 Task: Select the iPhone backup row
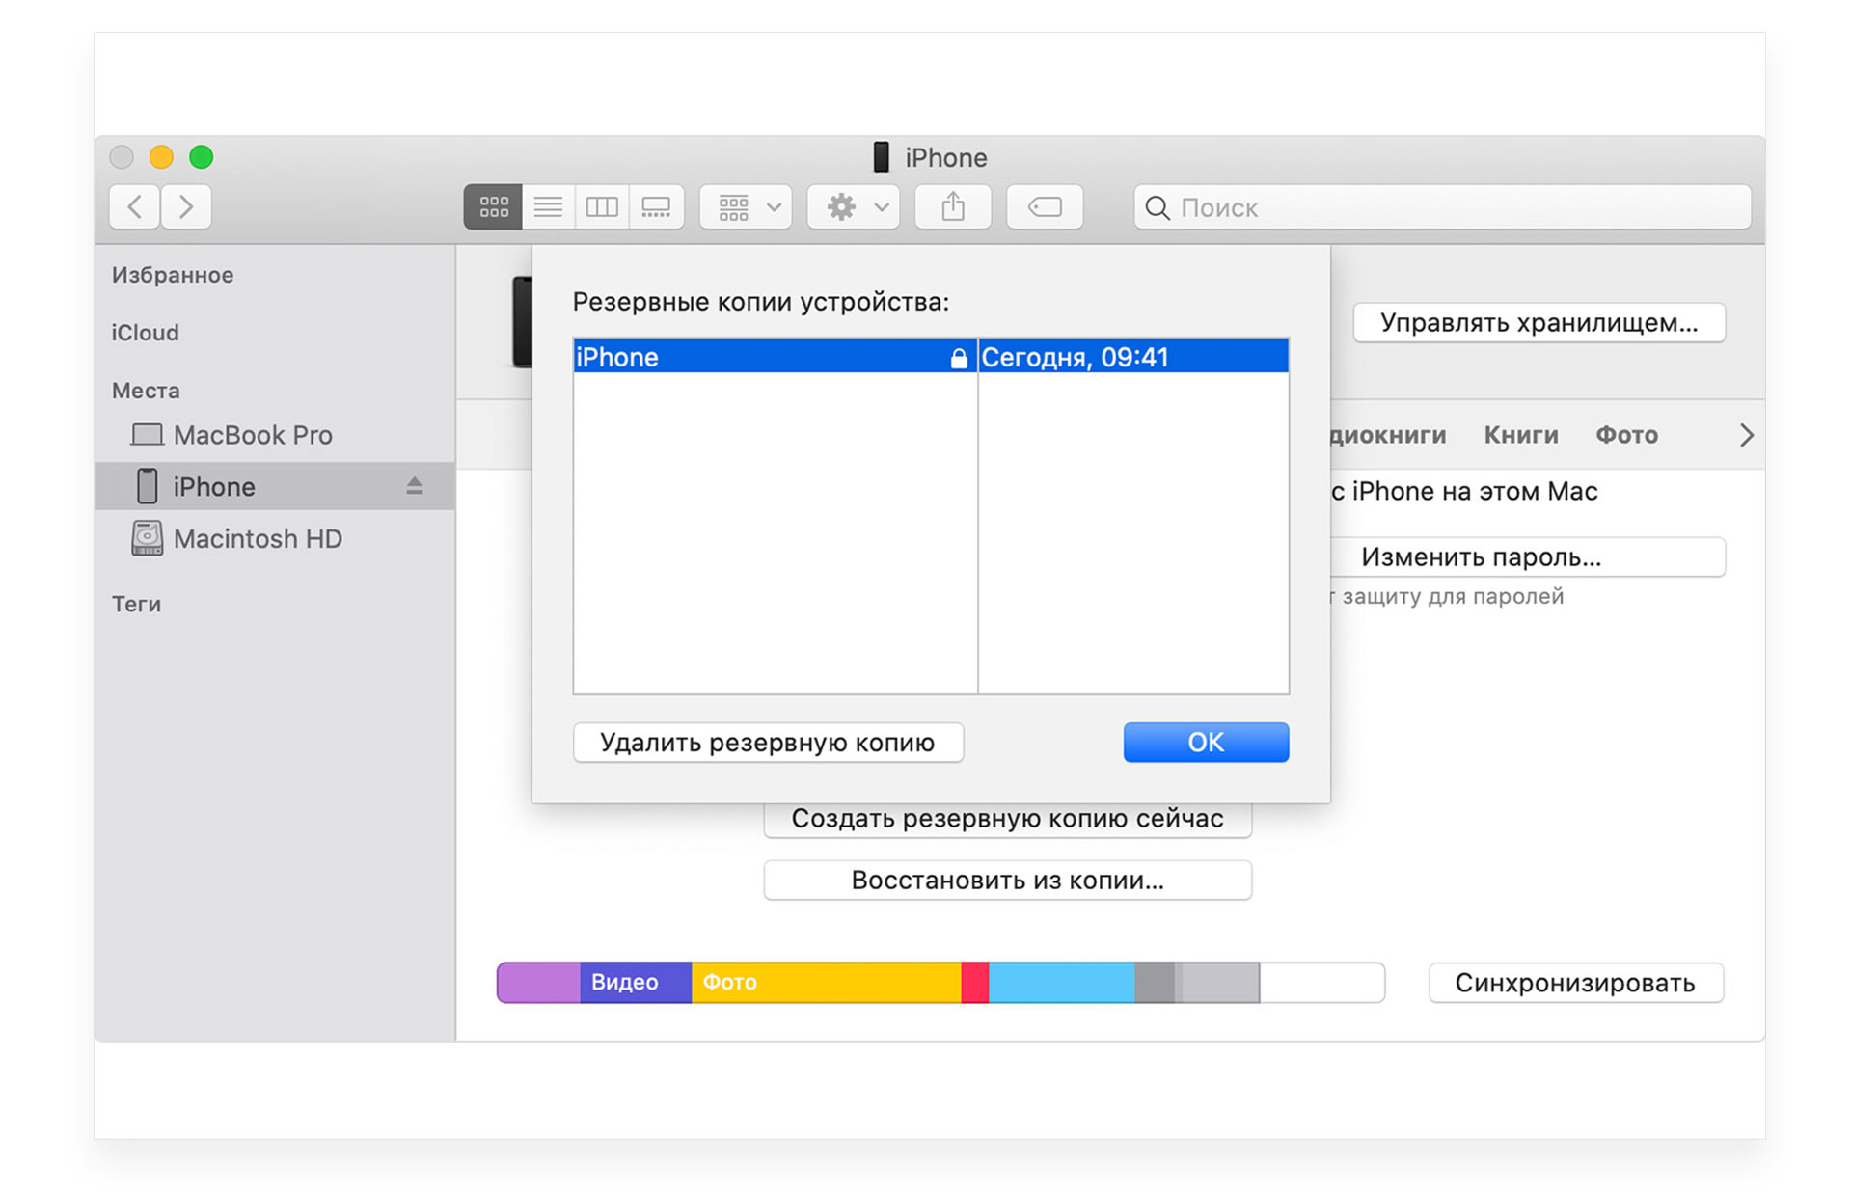(x=931, y=356)
